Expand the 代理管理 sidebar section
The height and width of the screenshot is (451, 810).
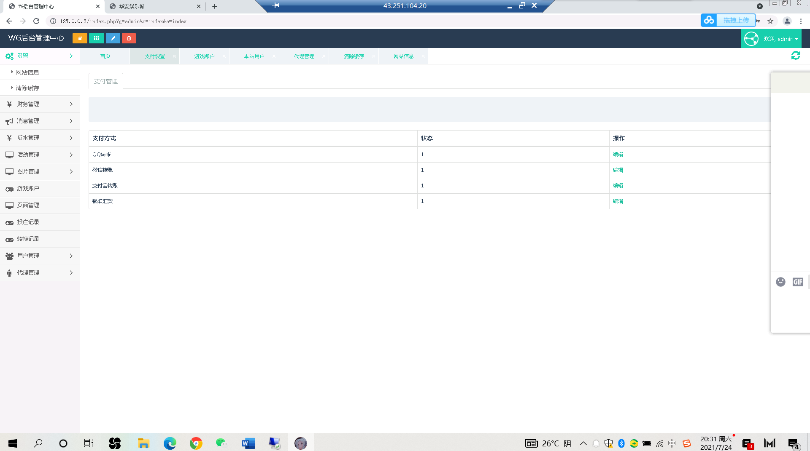click(40, 272)
